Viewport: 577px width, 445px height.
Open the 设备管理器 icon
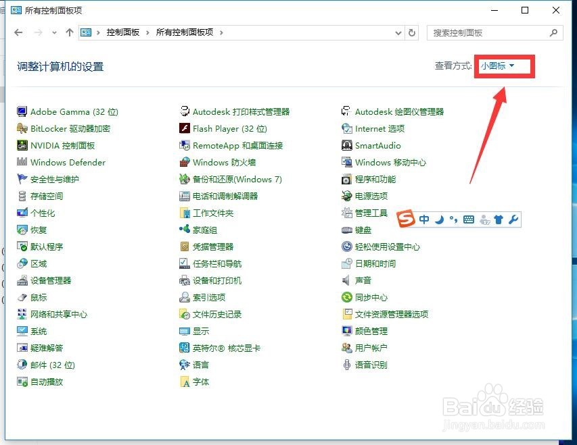coord(22,280)
